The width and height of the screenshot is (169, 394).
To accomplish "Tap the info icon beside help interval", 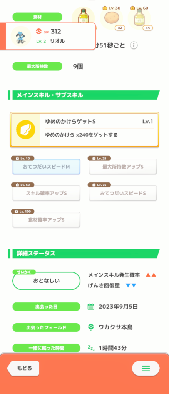I will pos(134,45).
